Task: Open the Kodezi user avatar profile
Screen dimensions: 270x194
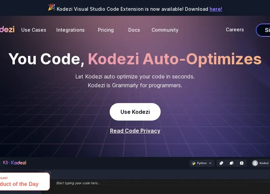Action: pyautogui.click(x=255, y=163)
